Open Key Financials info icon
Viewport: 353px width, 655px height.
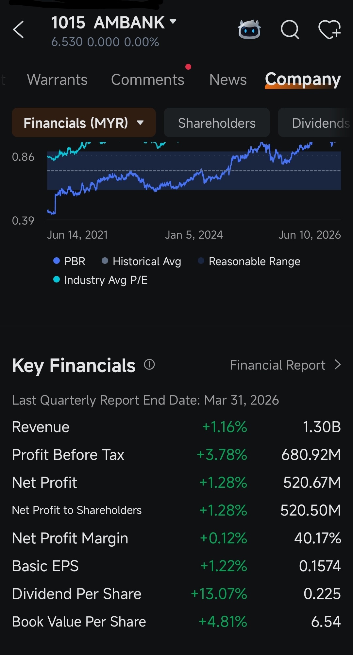click(149, 364)
